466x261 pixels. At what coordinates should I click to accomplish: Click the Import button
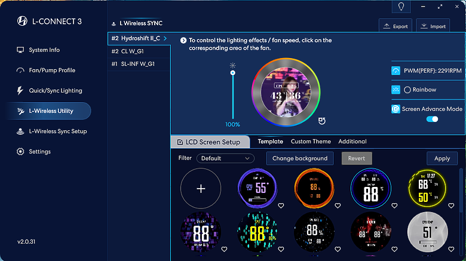tap(433, 26)
